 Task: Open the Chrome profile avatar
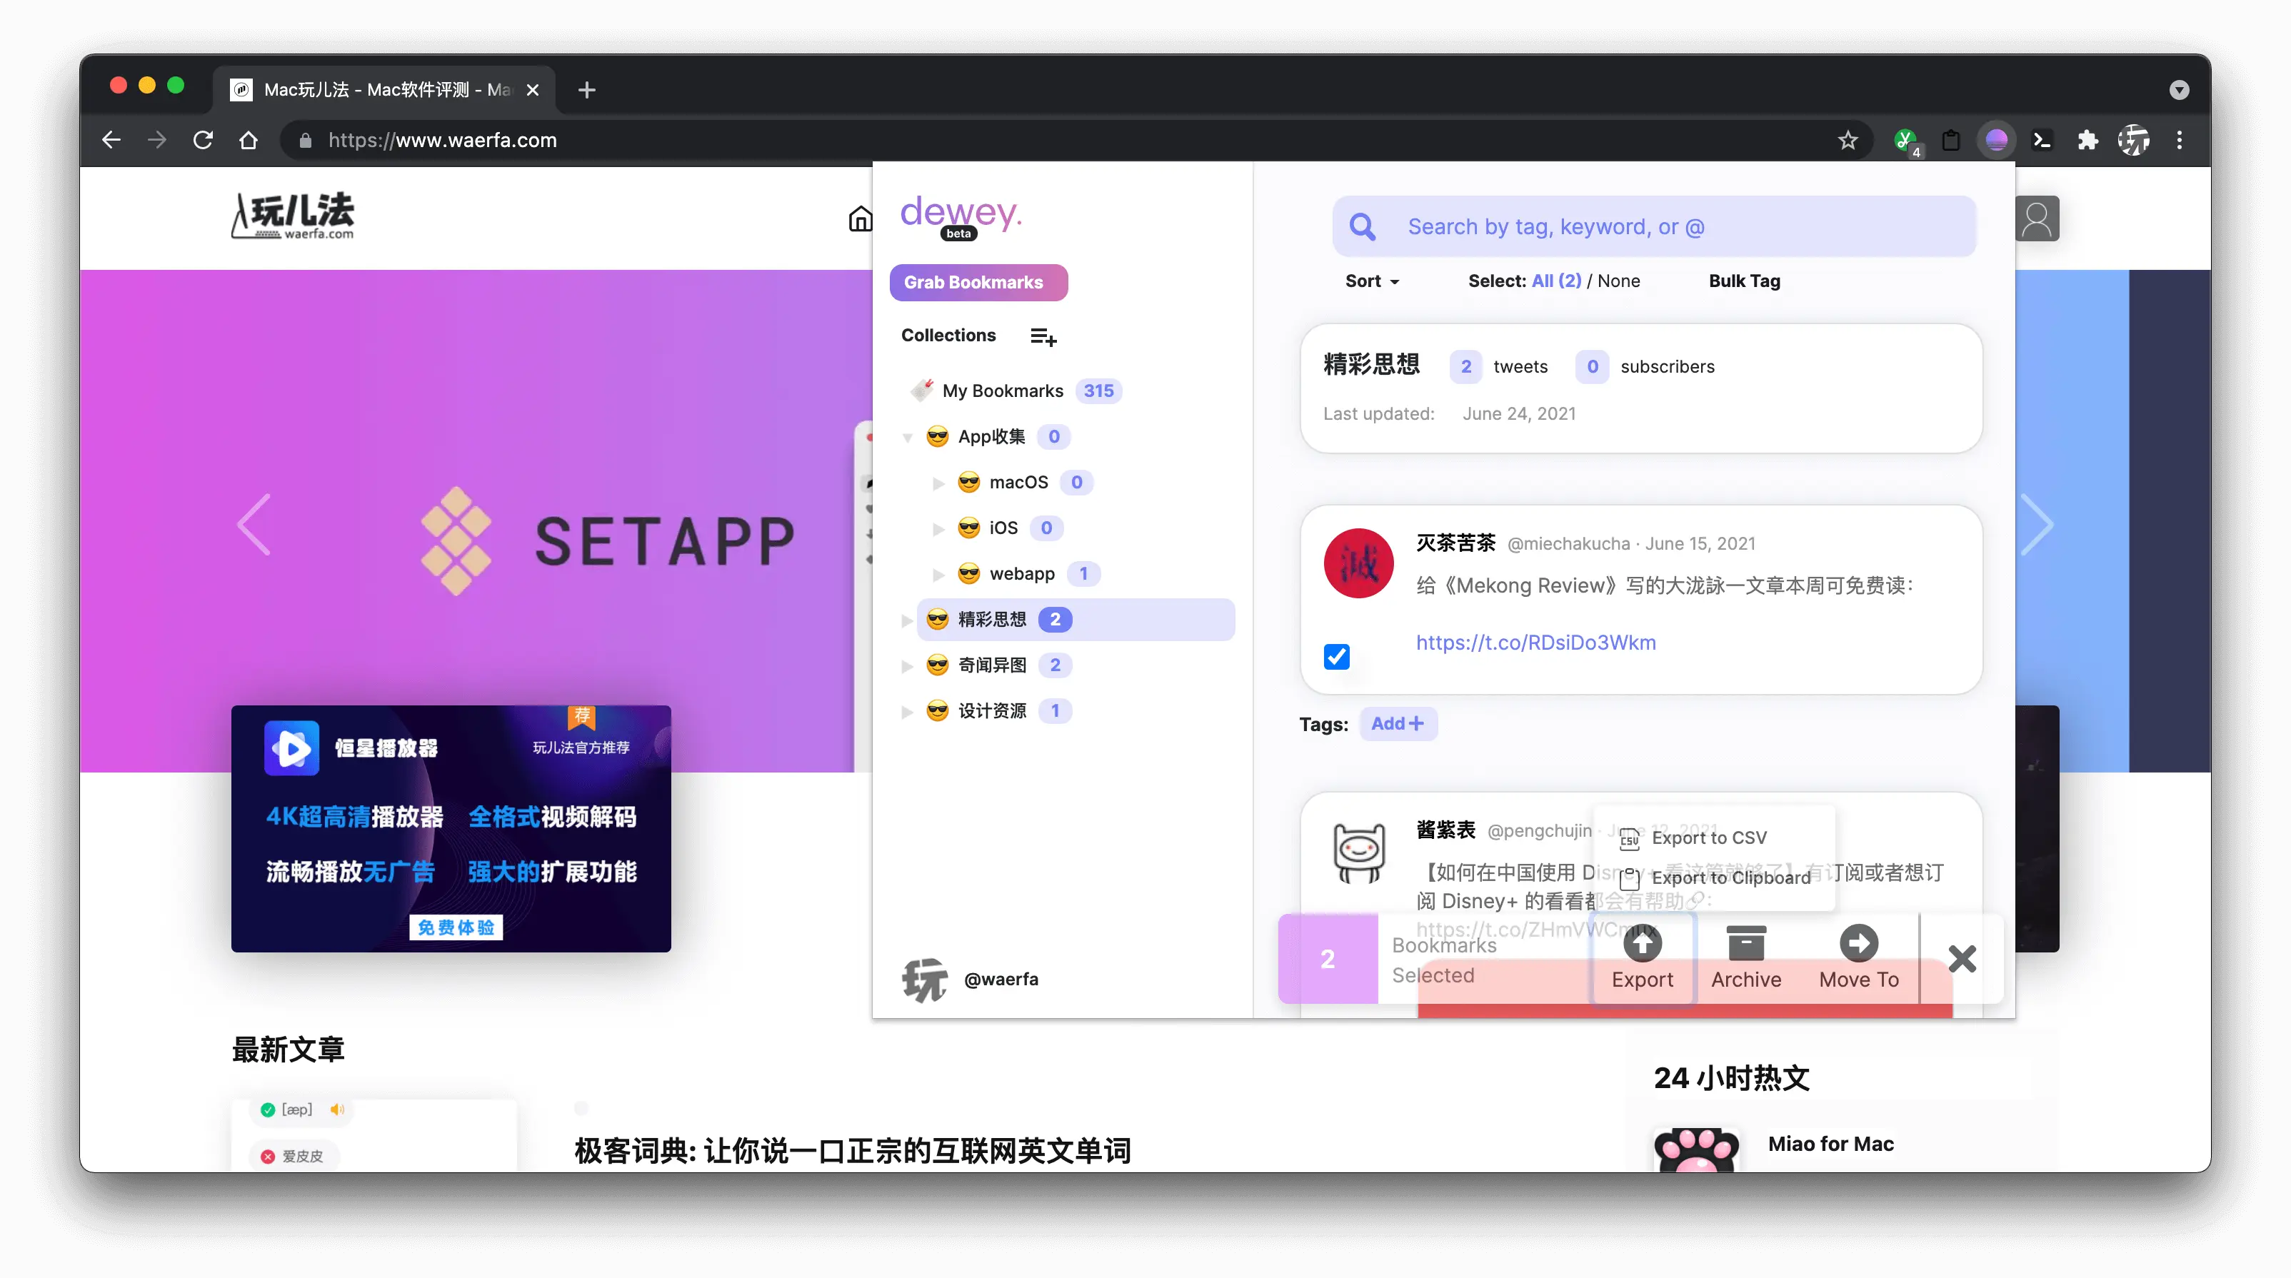click(2134, 140)
